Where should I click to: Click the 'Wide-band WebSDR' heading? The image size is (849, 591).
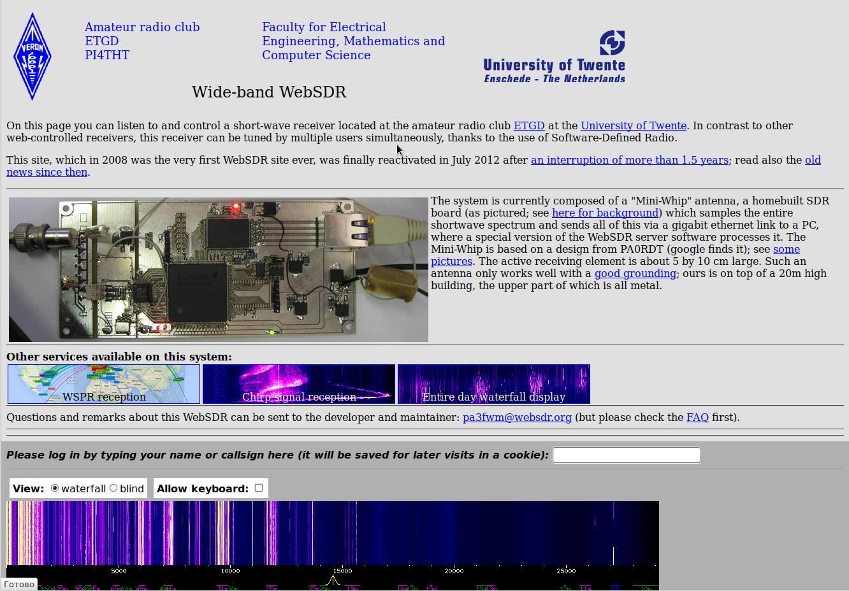(x=269, y=92)
